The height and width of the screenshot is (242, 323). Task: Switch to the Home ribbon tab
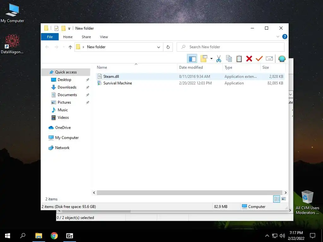(68, 37)
